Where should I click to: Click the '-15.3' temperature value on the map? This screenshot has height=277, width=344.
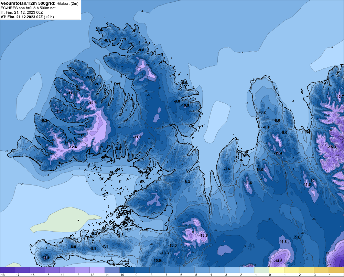332,147
